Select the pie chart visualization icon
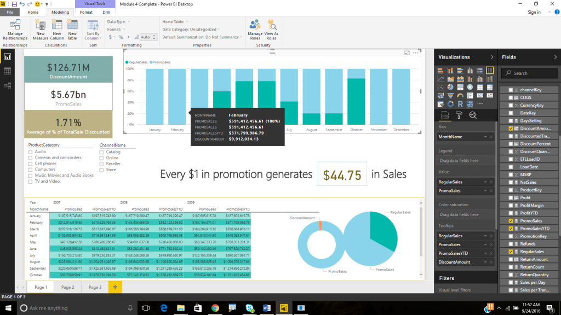This screenshot has width=561, height=315. [x=451, y=87]
